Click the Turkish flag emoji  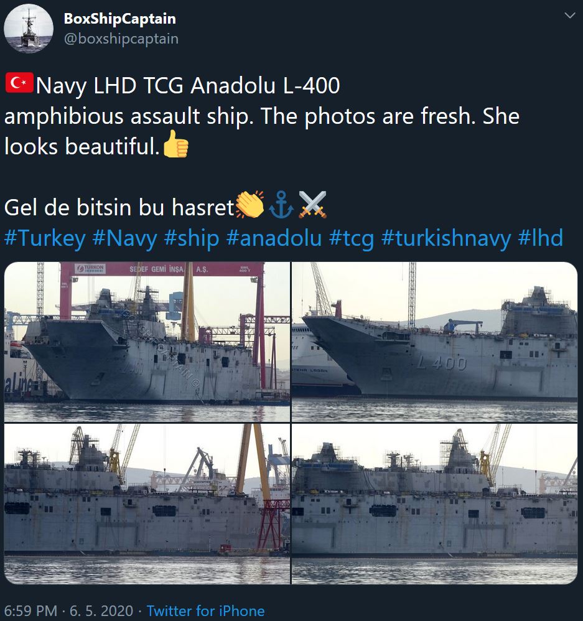pyautogui.click(x=19, y=83)
